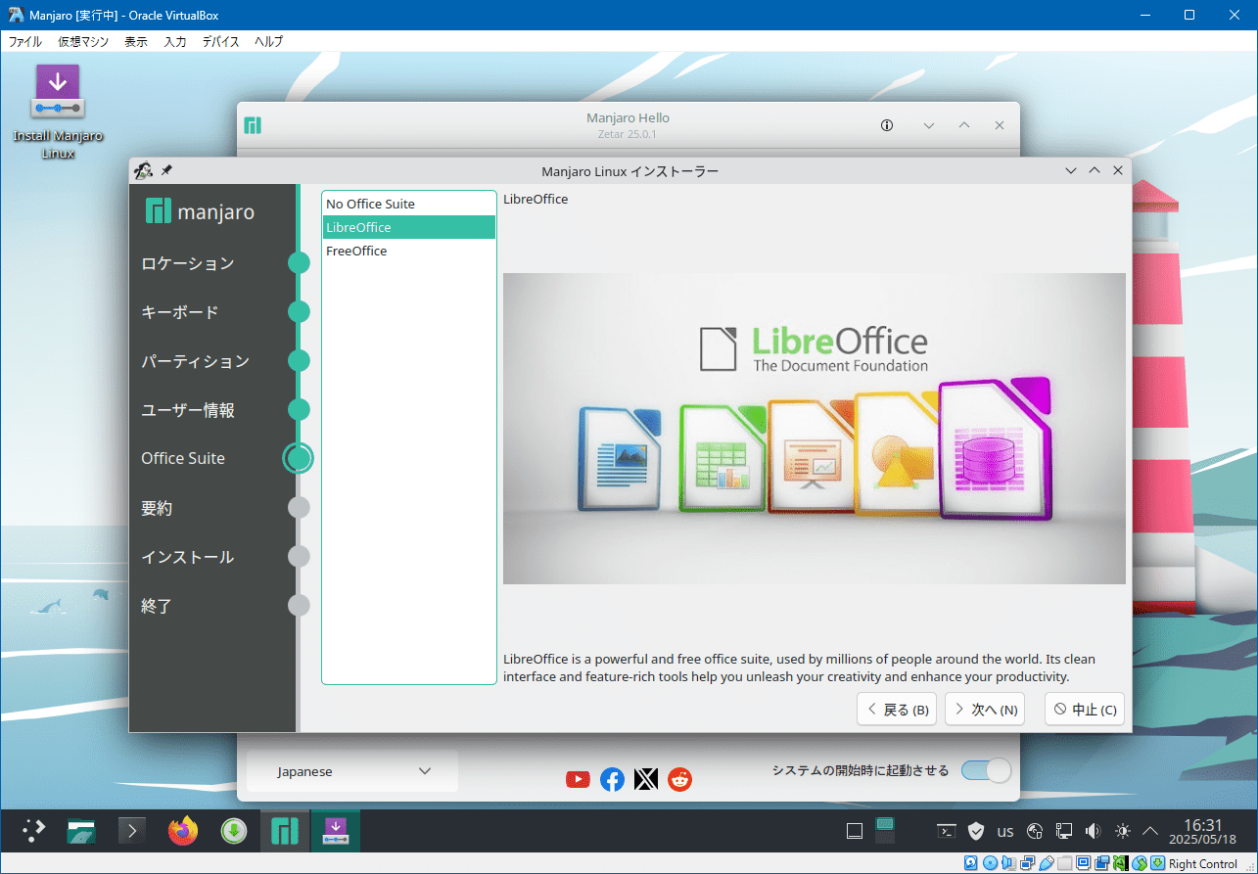Select FreeOffice in the list
Image resolution: width=1258 pixels, height=874 pixels.
click(x=409, y=251)
